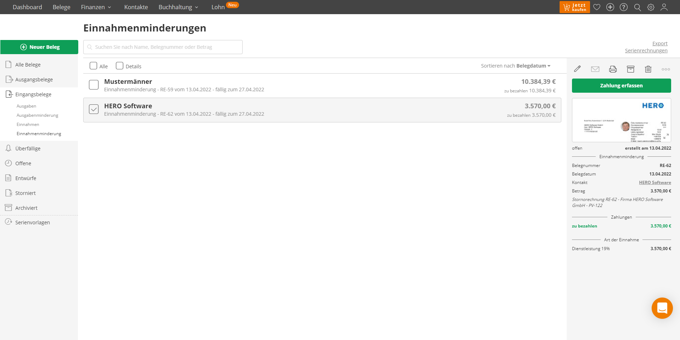
Task: Open the three-dots more options icon
Action: point(666,69)
